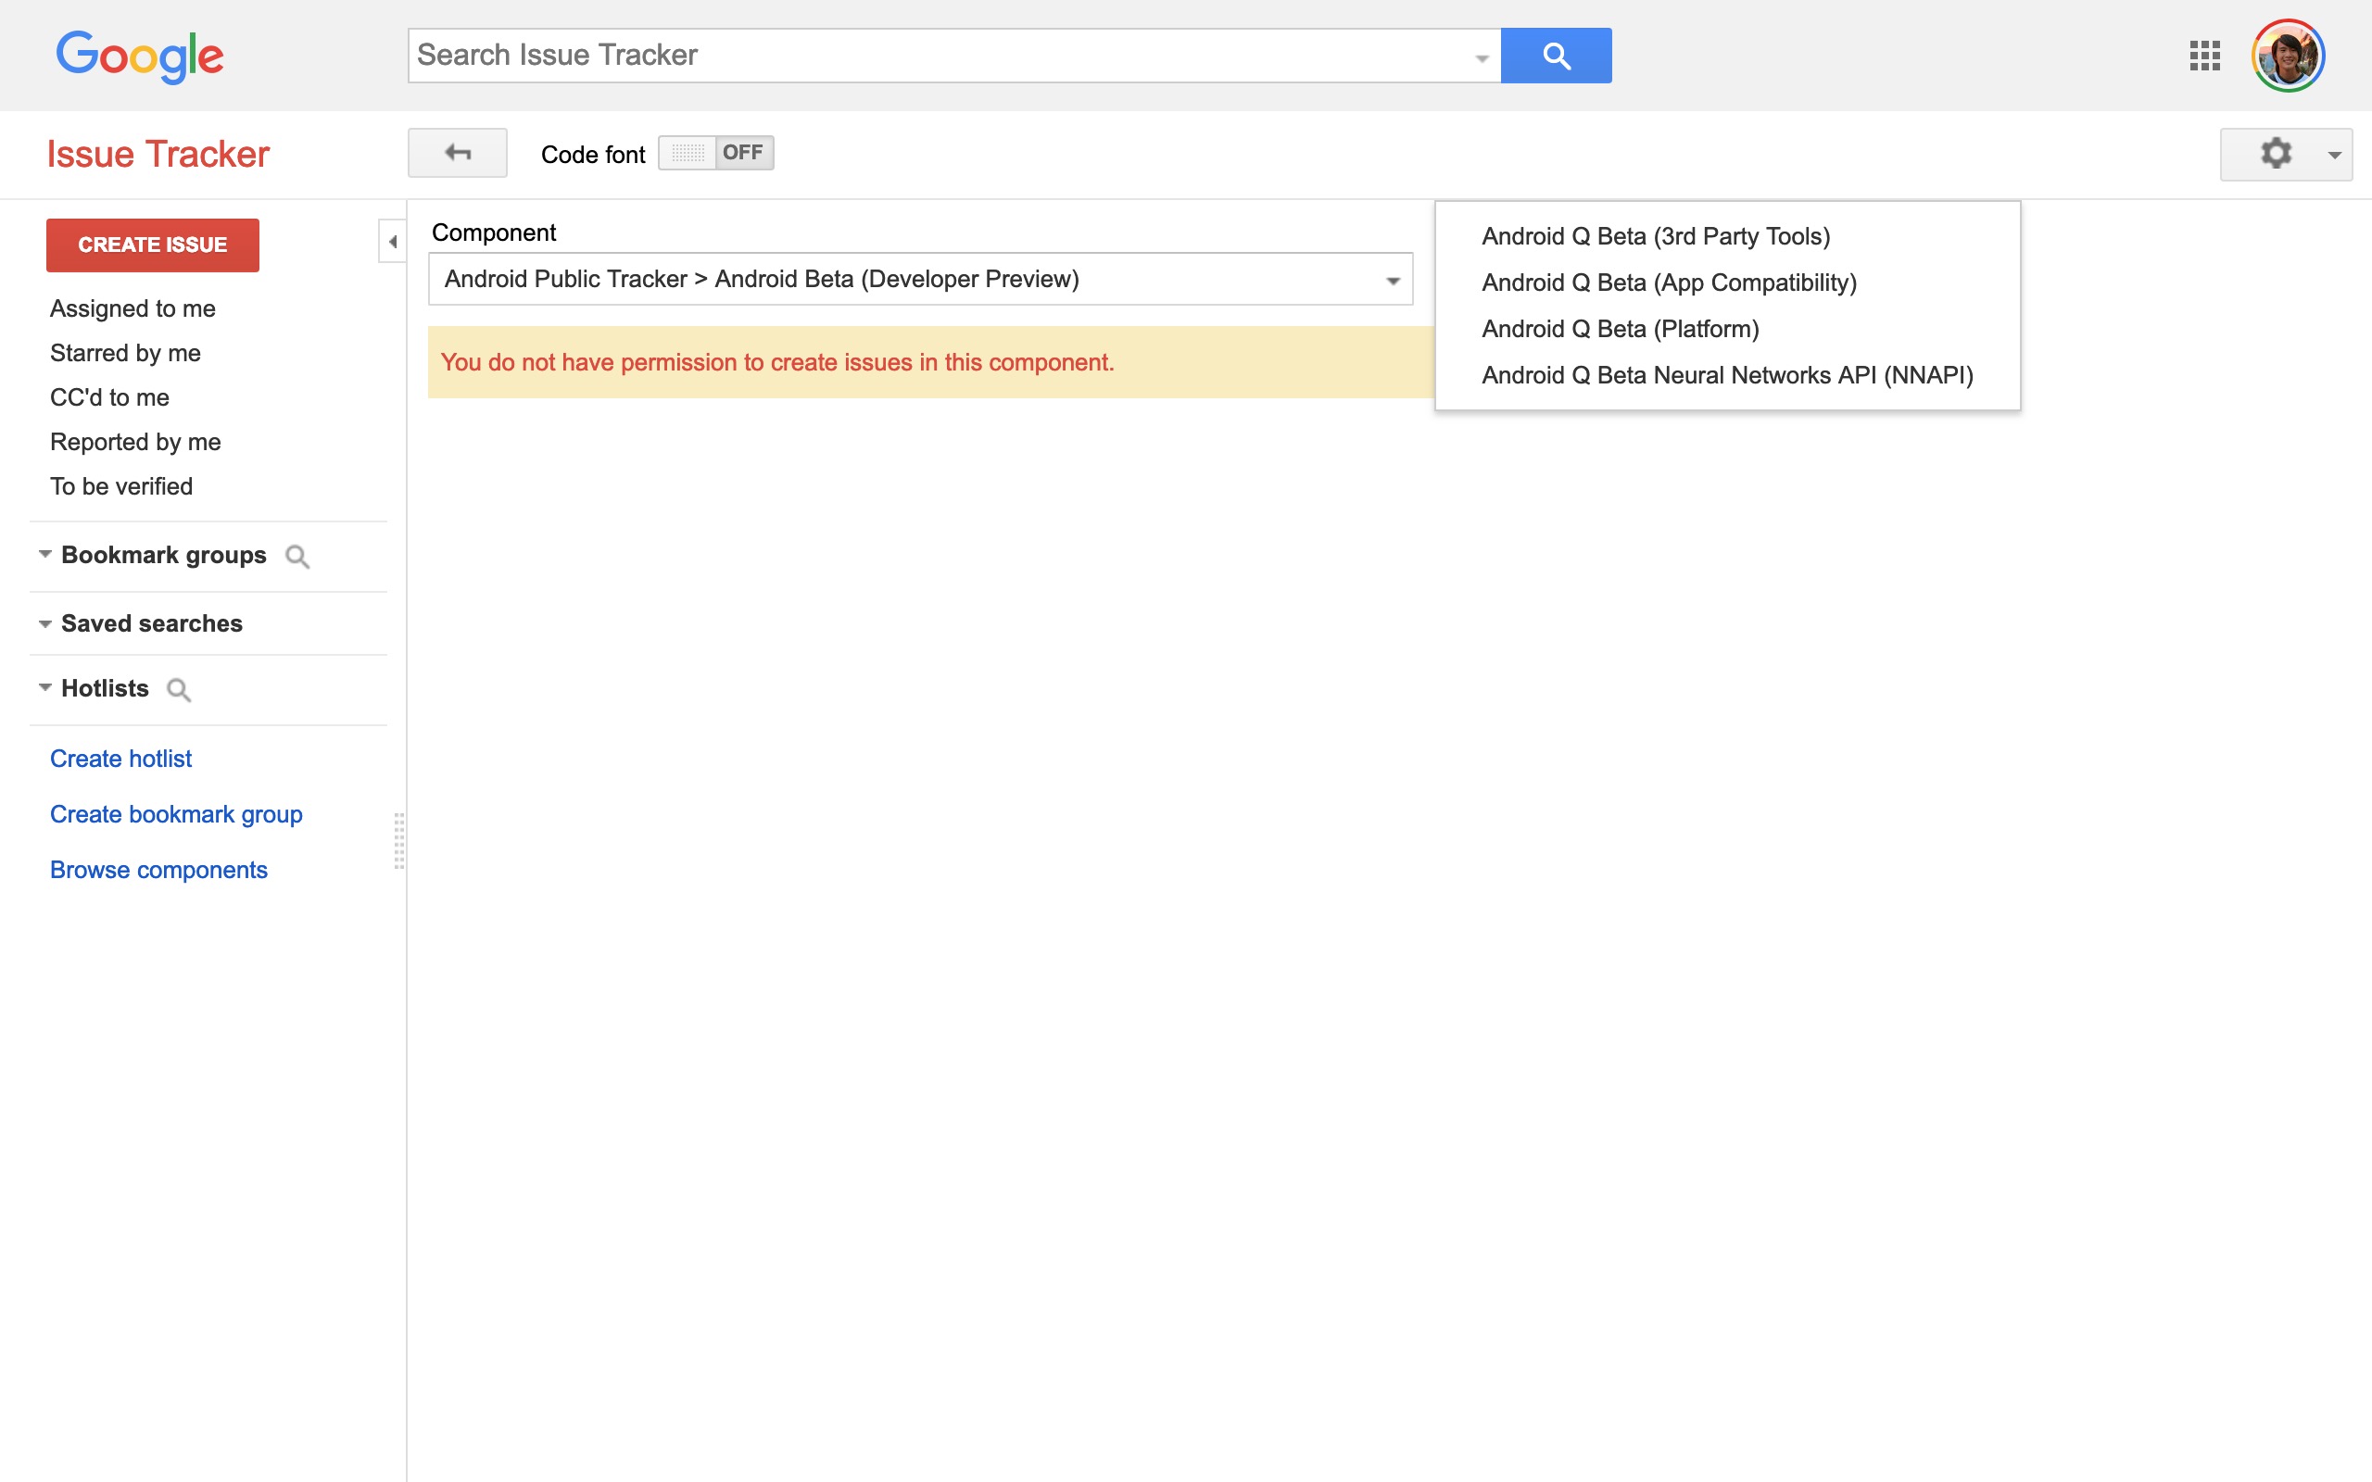
Task: Collapse the Bookmark groups section
Action: pyautogui.click(x=45, y=555)
